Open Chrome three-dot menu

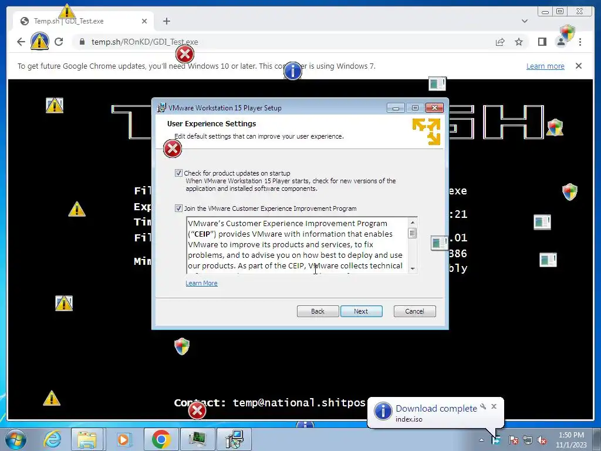(x=580, y=42)
